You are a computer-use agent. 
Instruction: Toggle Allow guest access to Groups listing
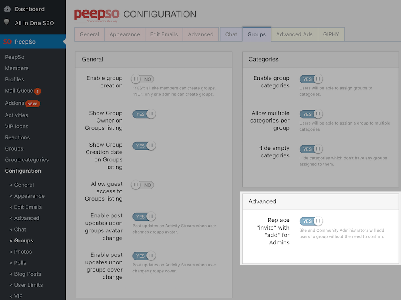142,185
